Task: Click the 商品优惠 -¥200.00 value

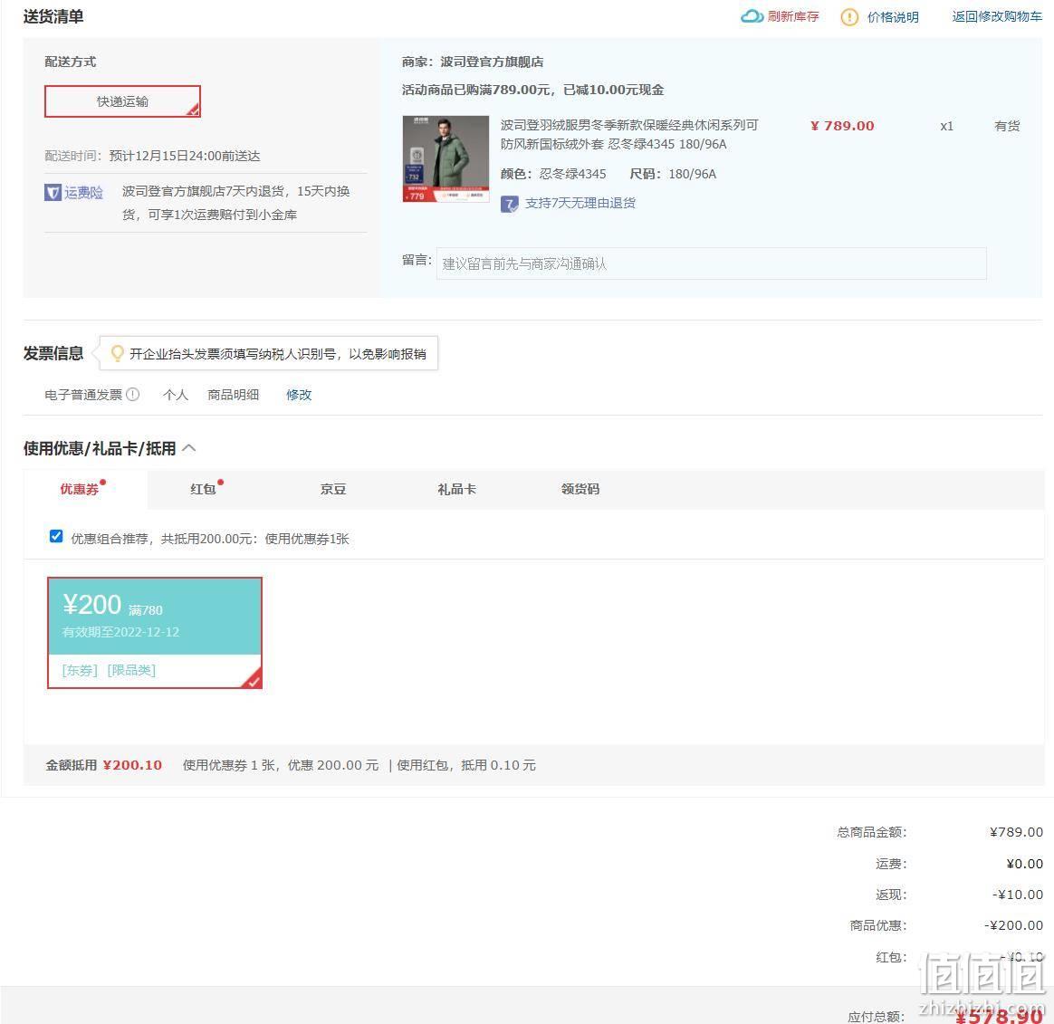Action: coord(1013,926)
